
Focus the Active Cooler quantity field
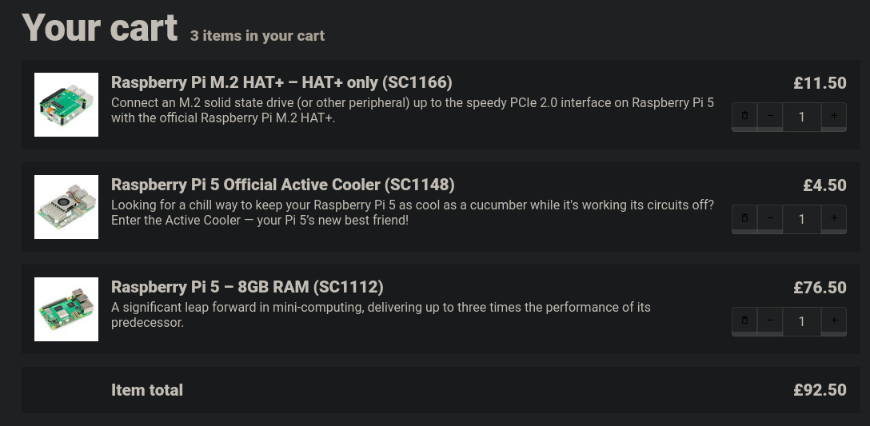pyautogui.click(x=802, y=219)
